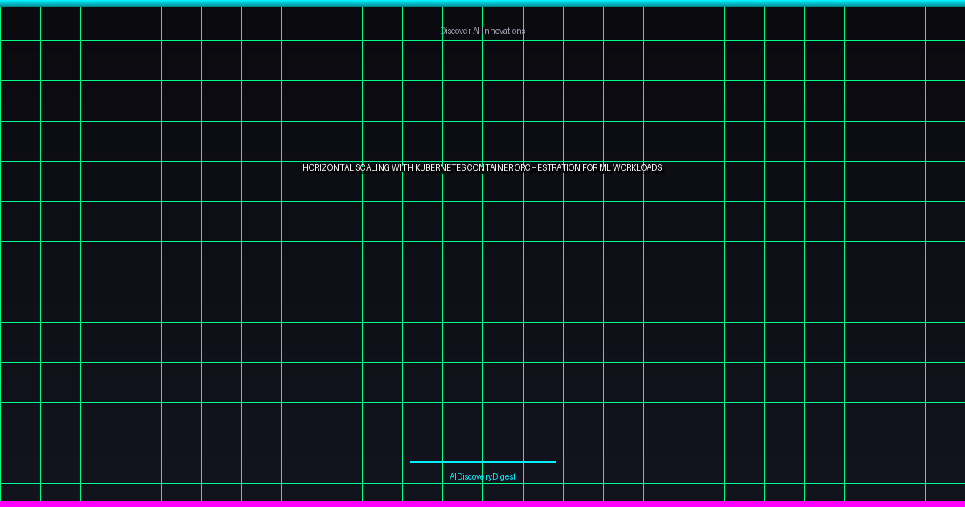Click the Horizontal Scaling with Kubernetes headline
Viewport: 965px width, 507px height.
(x=482, y=167)
